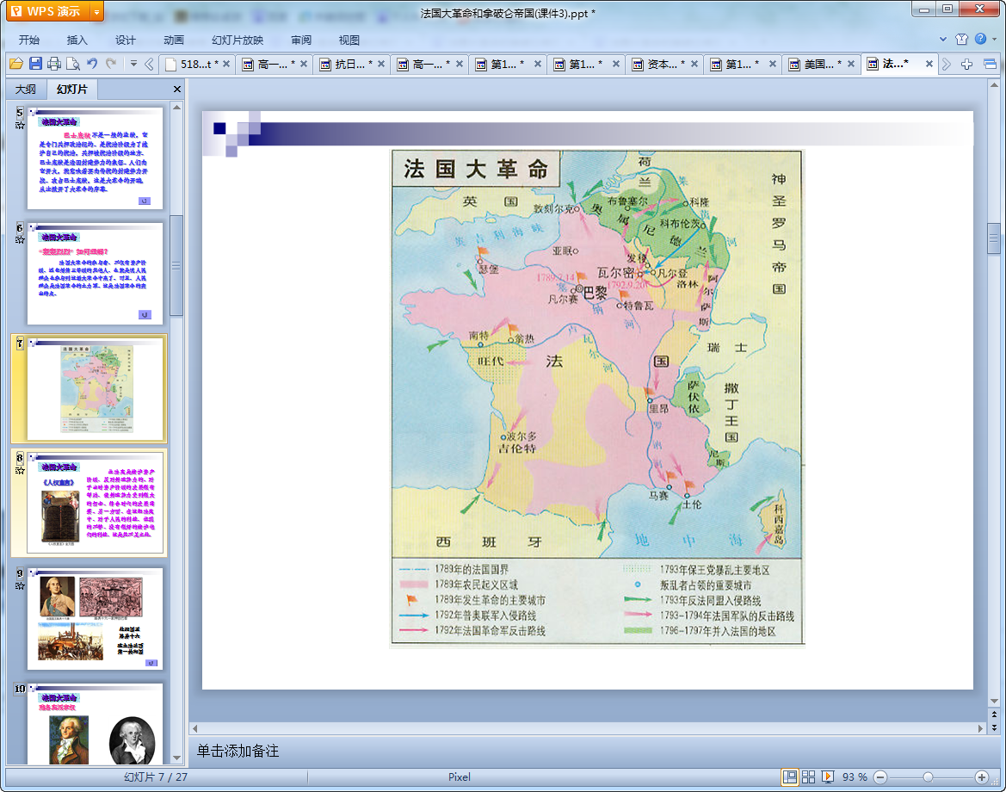Open the 幻灯片放映 menu

[238, 40]
